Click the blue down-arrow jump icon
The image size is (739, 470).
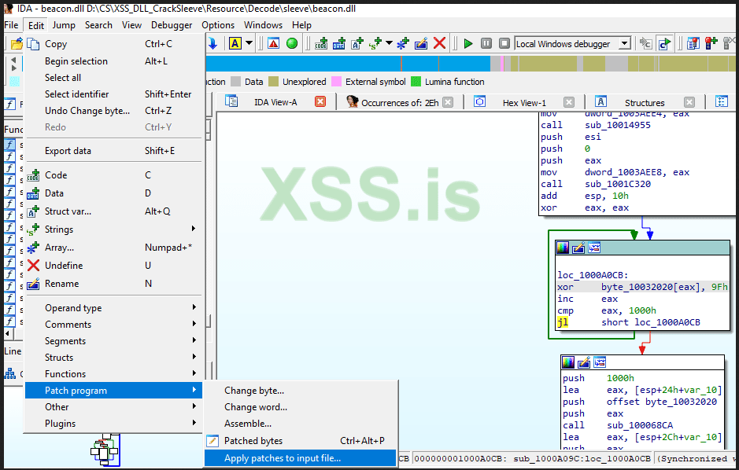click(212, 44)
